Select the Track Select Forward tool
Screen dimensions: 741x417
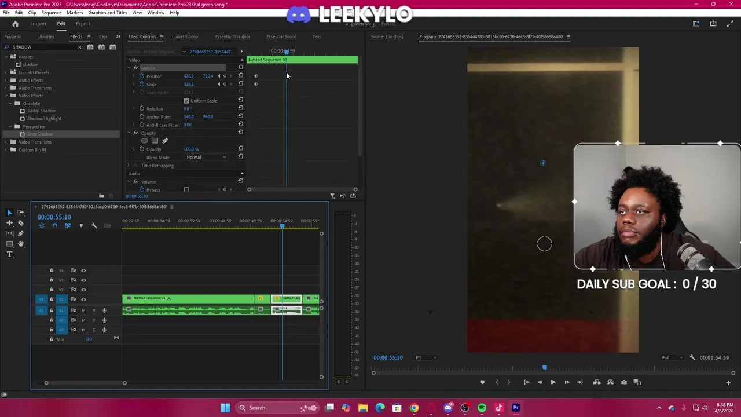(20, 213)
